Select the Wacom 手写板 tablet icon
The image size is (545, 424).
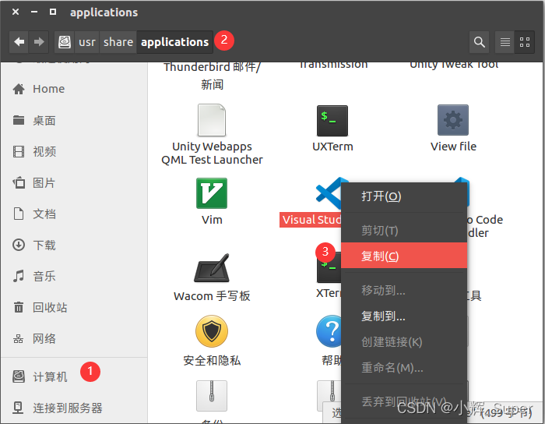tap(212, 268)
